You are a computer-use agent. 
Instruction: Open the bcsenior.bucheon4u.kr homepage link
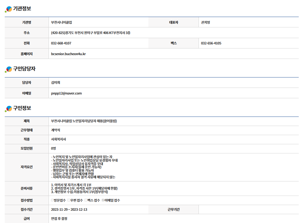pyautogui.click(x=68, y=54)
